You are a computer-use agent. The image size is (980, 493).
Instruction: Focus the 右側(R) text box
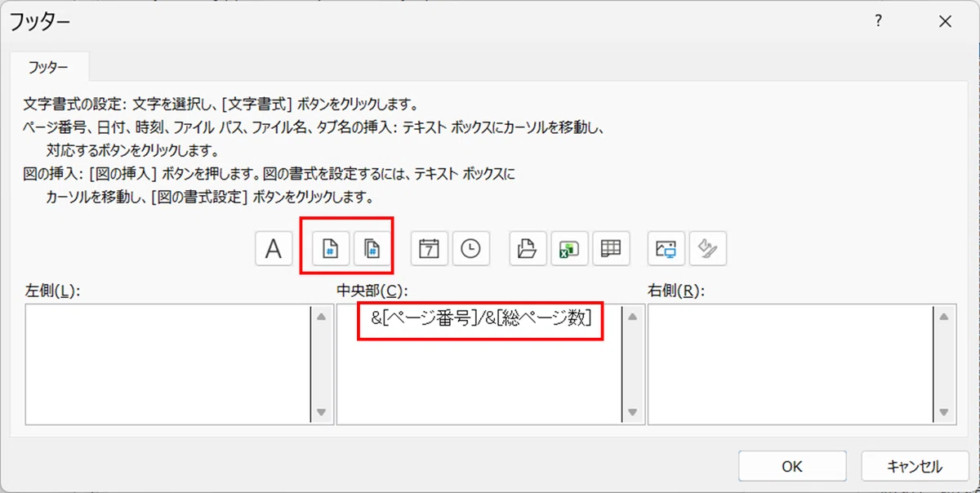(x=791, y=364)
